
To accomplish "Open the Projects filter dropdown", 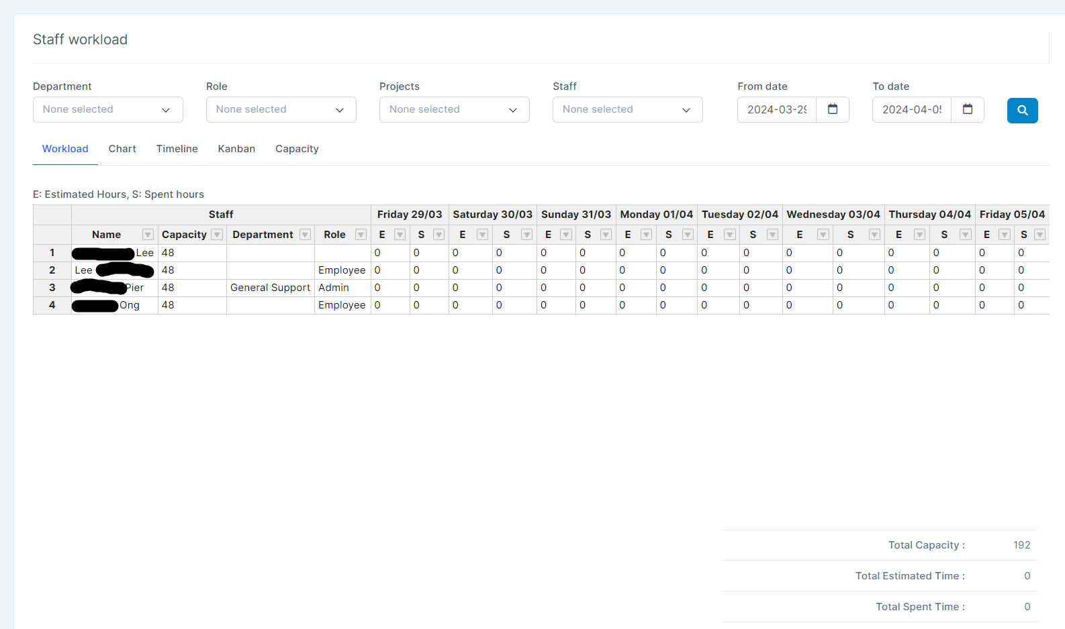I will [x=454, y=110].
